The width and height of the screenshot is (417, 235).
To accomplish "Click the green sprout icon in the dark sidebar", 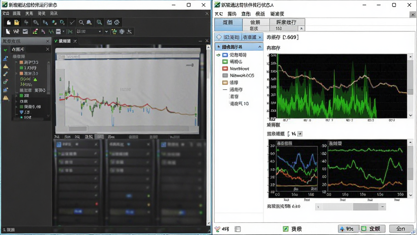I will click(x=5, y=50).
